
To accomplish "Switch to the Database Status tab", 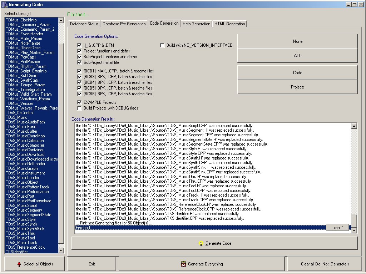I will [x=84, y=24].
